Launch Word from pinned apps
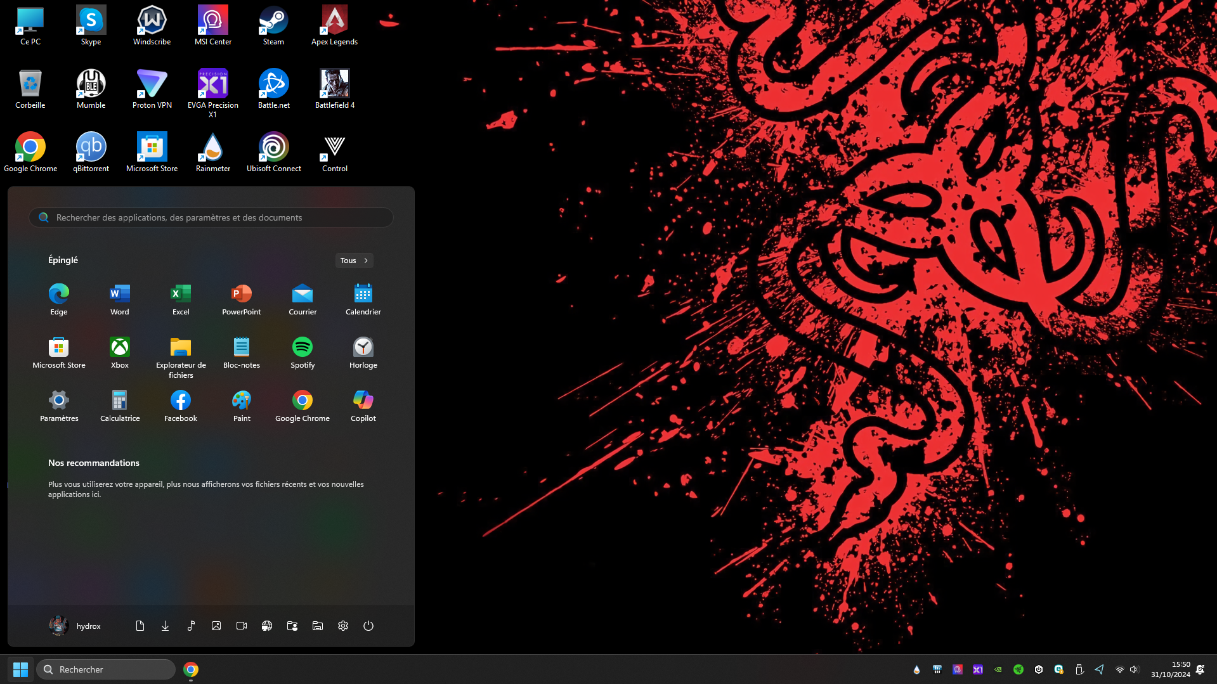Viewport: 1217px width, 684px height. pos(120,299)
